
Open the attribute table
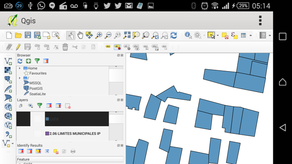coord(243,36)
